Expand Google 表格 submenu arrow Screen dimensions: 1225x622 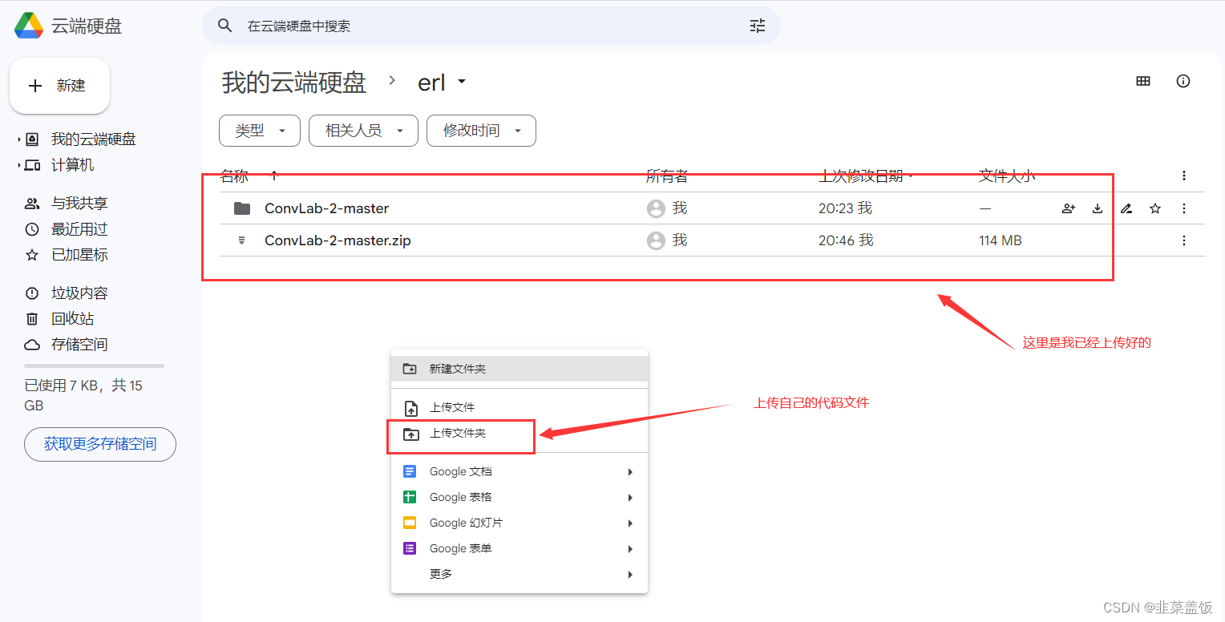click(630, 498)
